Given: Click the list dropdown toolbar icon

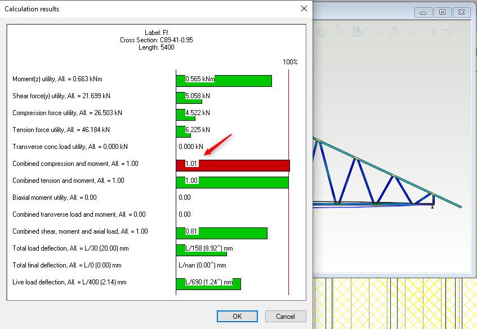Looking at the screenshot, I should tap(340, 32).
